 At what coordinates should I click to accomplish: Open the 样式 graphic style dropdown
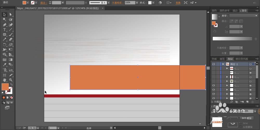click(x=153, y=3)
